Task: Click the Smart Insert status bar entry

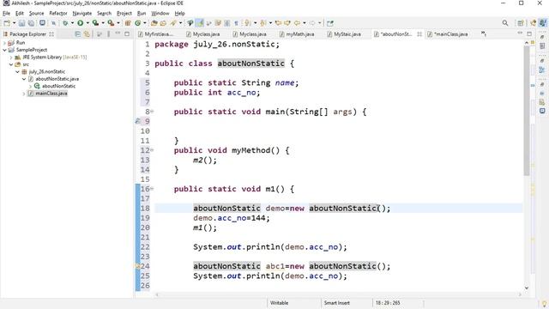Action: [x=336, y=303]
